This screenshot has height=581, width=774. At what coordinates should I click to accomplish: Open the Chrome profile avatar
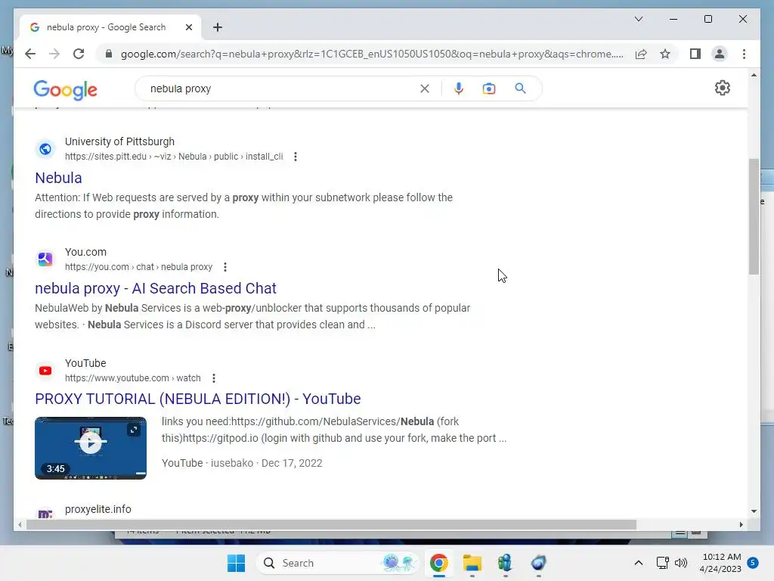[720, 54]
